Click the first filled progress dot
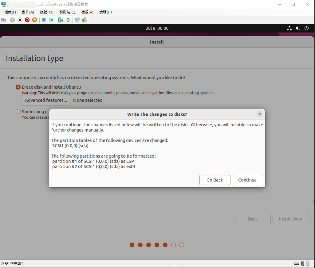Image resolution: width=315 pixels, height=268 pixels. tap(132, 245)
